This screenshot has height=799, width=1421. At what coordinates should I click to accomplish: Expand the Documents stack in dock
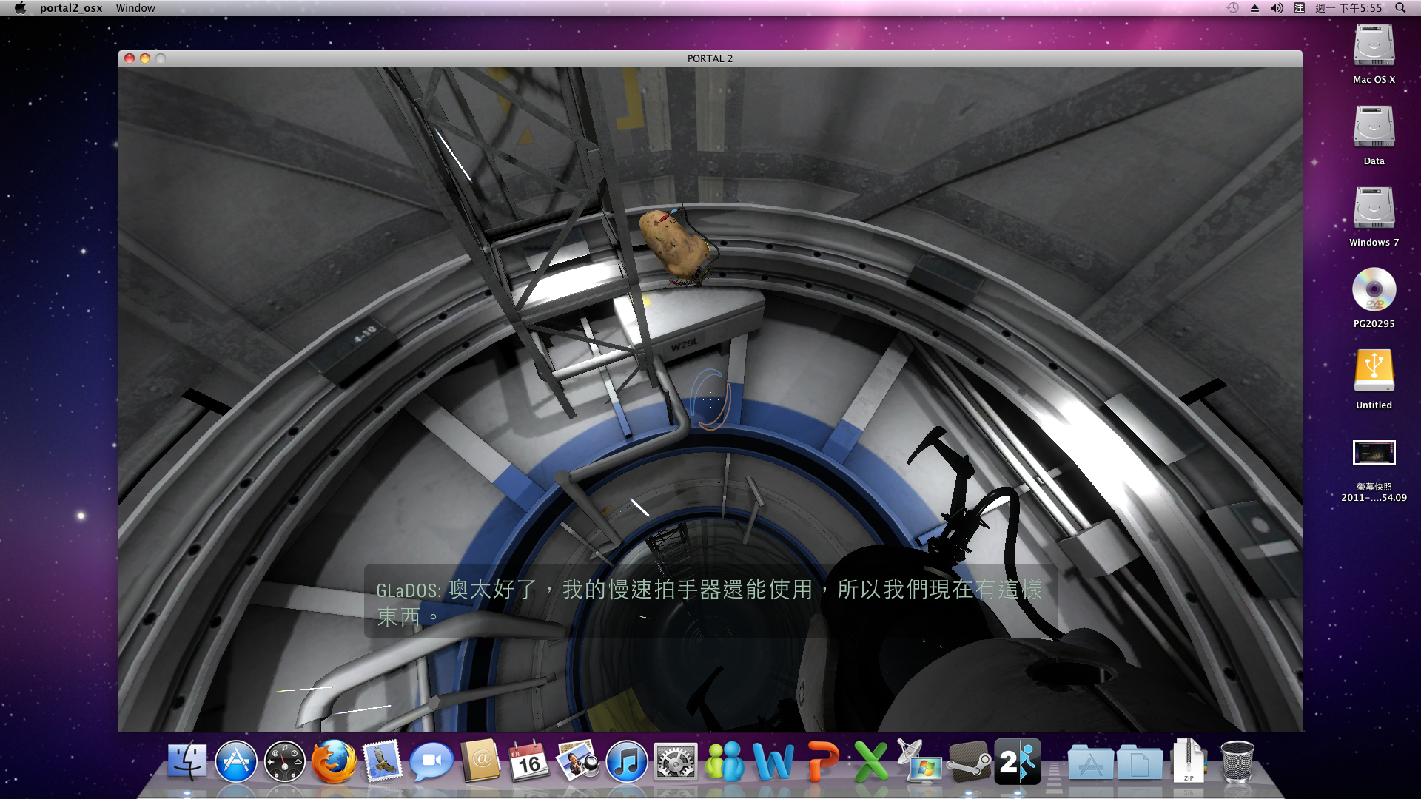(1139, 761)
